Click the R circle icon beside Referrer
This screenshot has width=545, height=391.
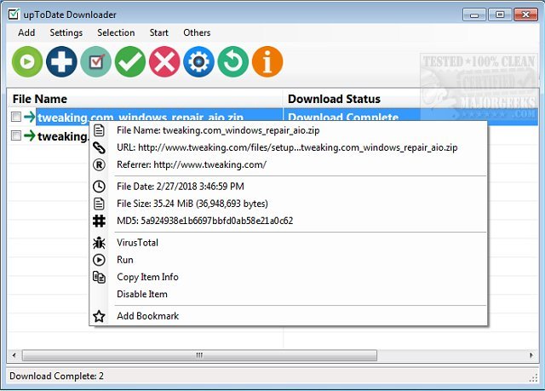pyautogui.click(x=99, y=164)
